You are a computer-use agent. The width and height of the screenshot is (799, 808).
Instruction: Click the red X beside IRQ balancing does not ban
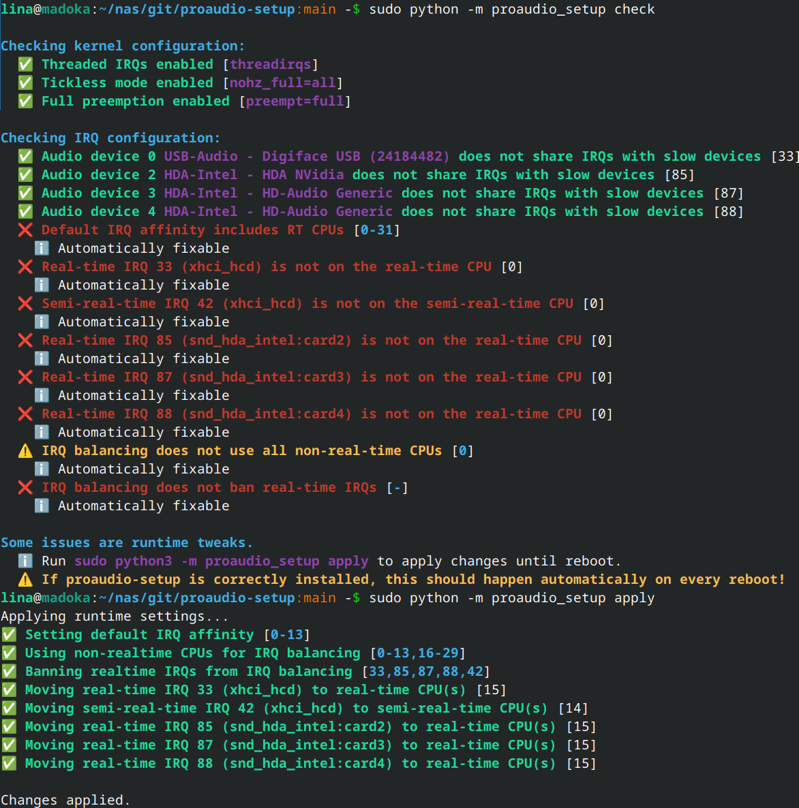point(25,488)
